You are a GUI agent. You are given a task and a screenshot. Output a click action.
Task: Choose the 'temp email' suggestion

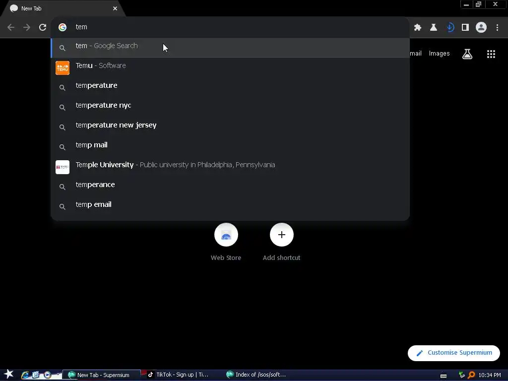[x=230, y=206]
